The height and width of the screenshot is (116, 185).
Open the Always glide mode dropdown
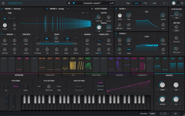(x=59, y=86)
